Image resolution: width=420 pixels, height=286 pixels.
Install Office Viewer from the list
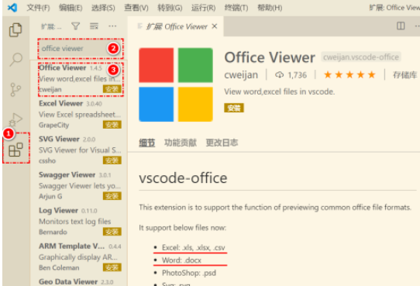112,89
